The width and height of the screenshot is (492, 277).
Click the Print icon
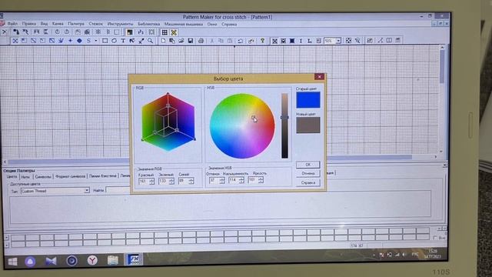[x=201, y=41]
